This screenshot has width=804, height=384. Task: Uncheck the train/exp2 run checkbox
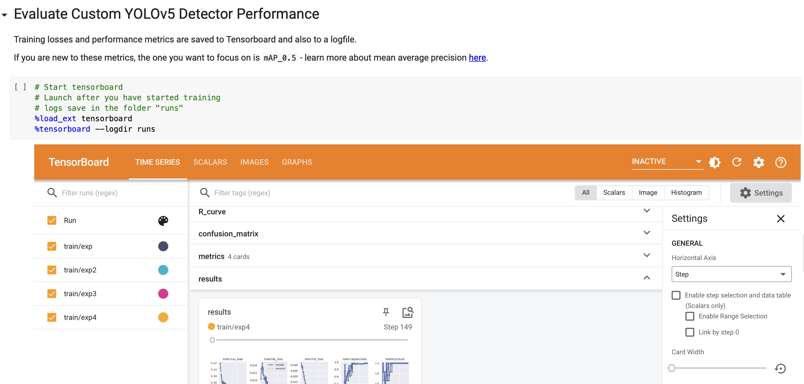tap(52, 270)
